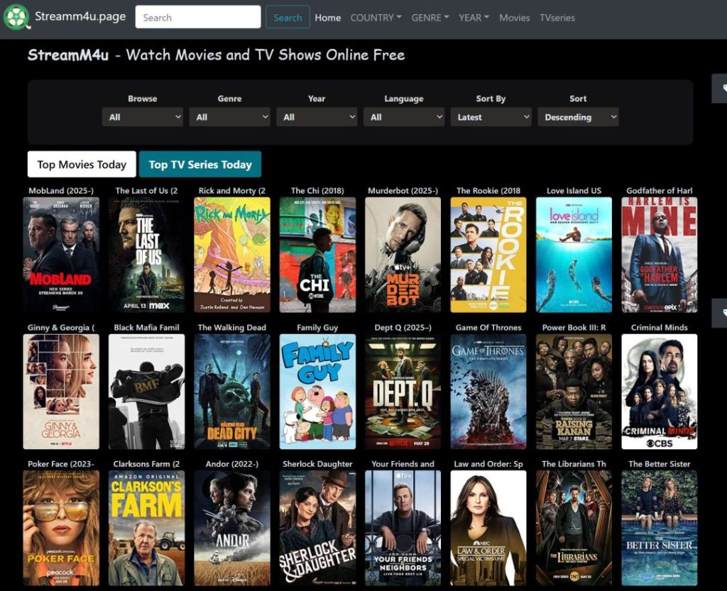
Task: Open the Sort order dropdown set to Descending
Action: pyautogui.click(x=578, y=117)
